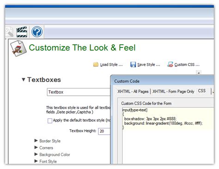Click the Customize The Look & Feel heading
This screenshot has width=219, height=169.
coord(82,47)
